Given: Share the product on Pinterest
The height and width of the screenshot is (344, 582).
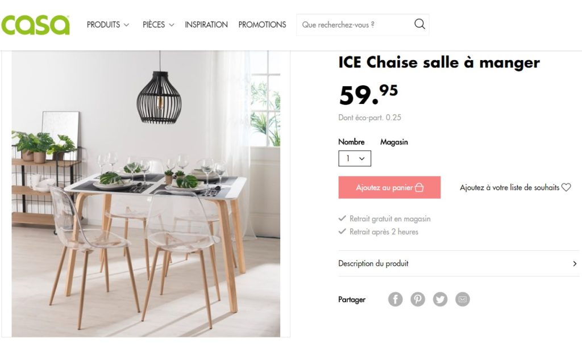Looking at the screenshot, I should pyautogui.click(x=418, y=299).
